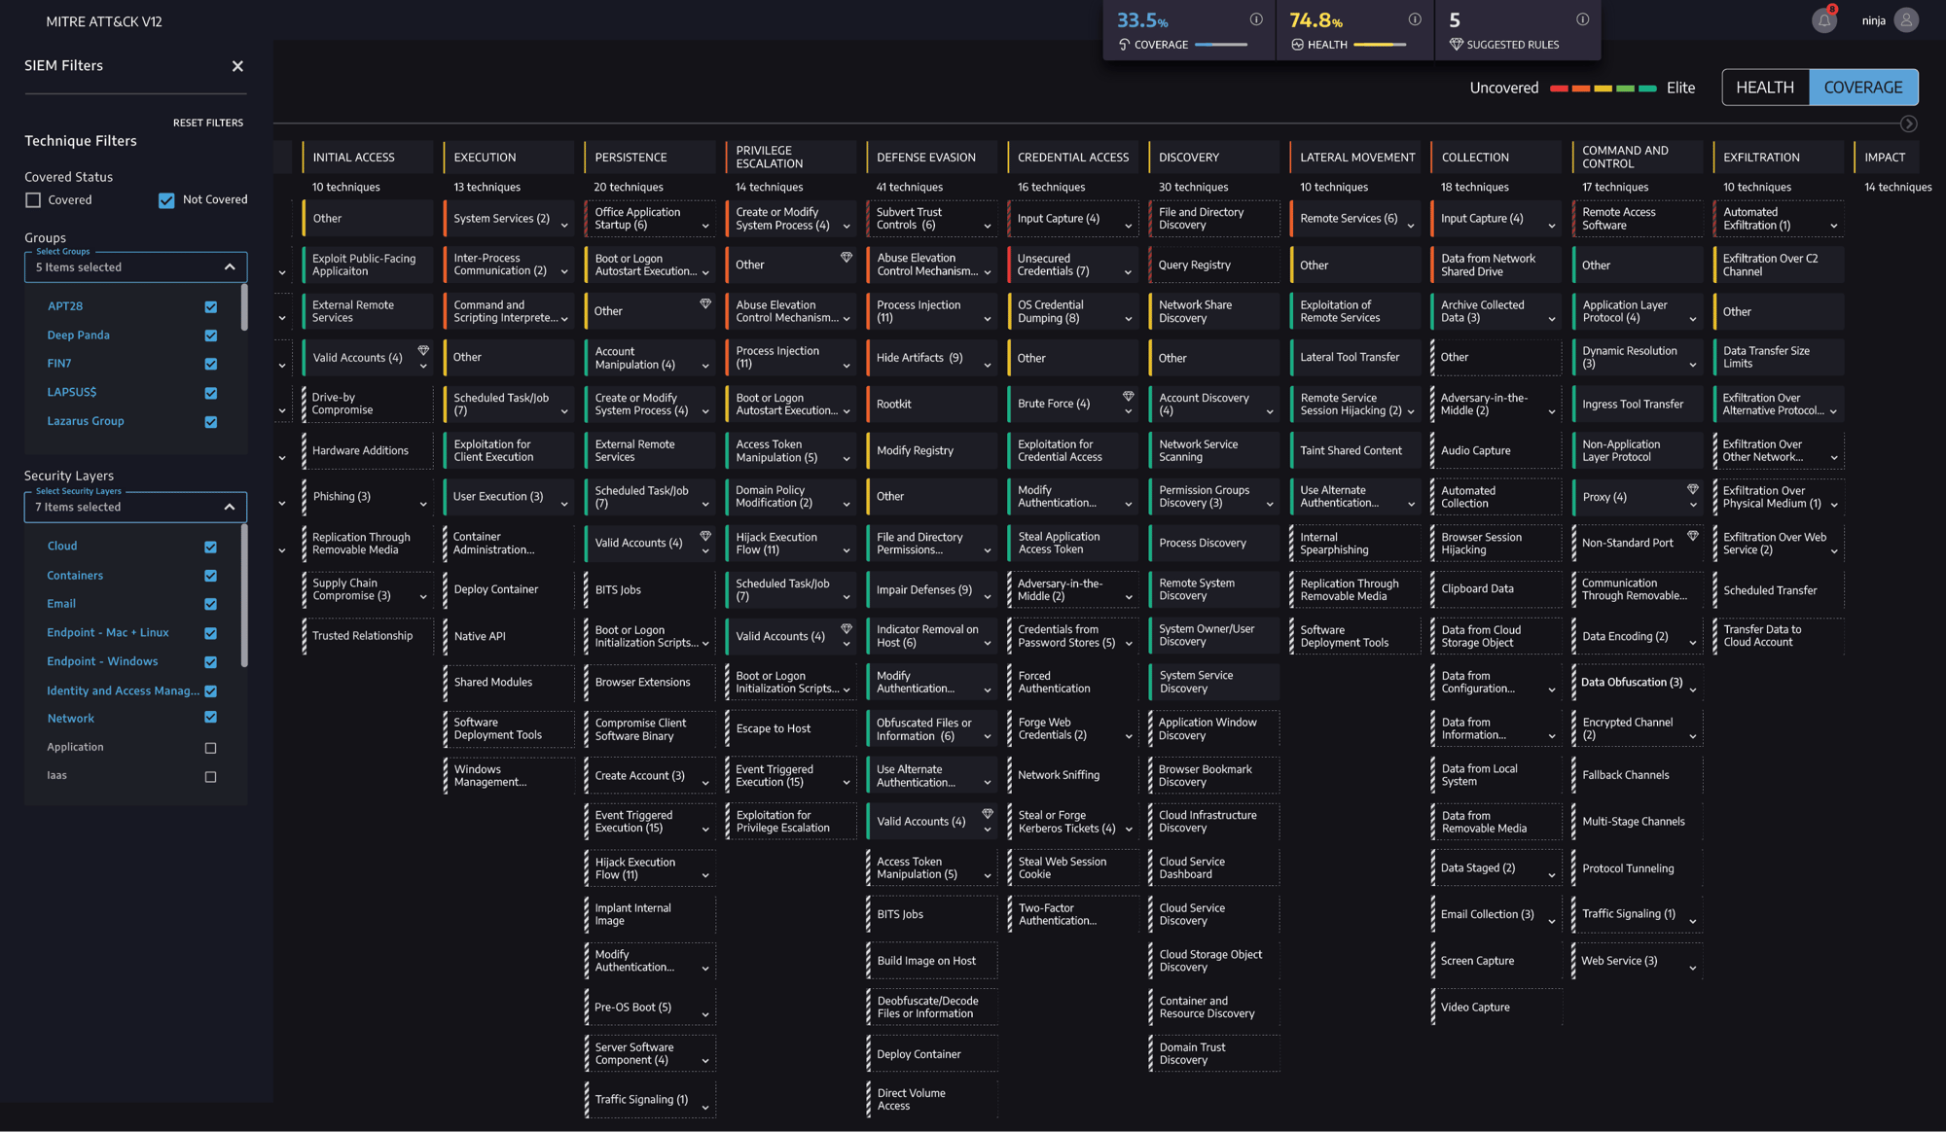Expand Traffic Signaling (1) under Persistence
1946x1132 pixels.
click(705, 1107)
